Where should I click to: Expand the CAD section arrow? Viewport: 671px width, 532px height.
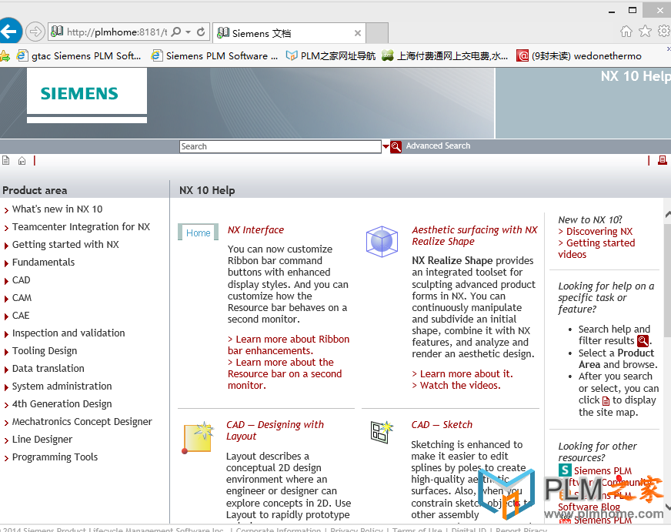click(6, 281)
